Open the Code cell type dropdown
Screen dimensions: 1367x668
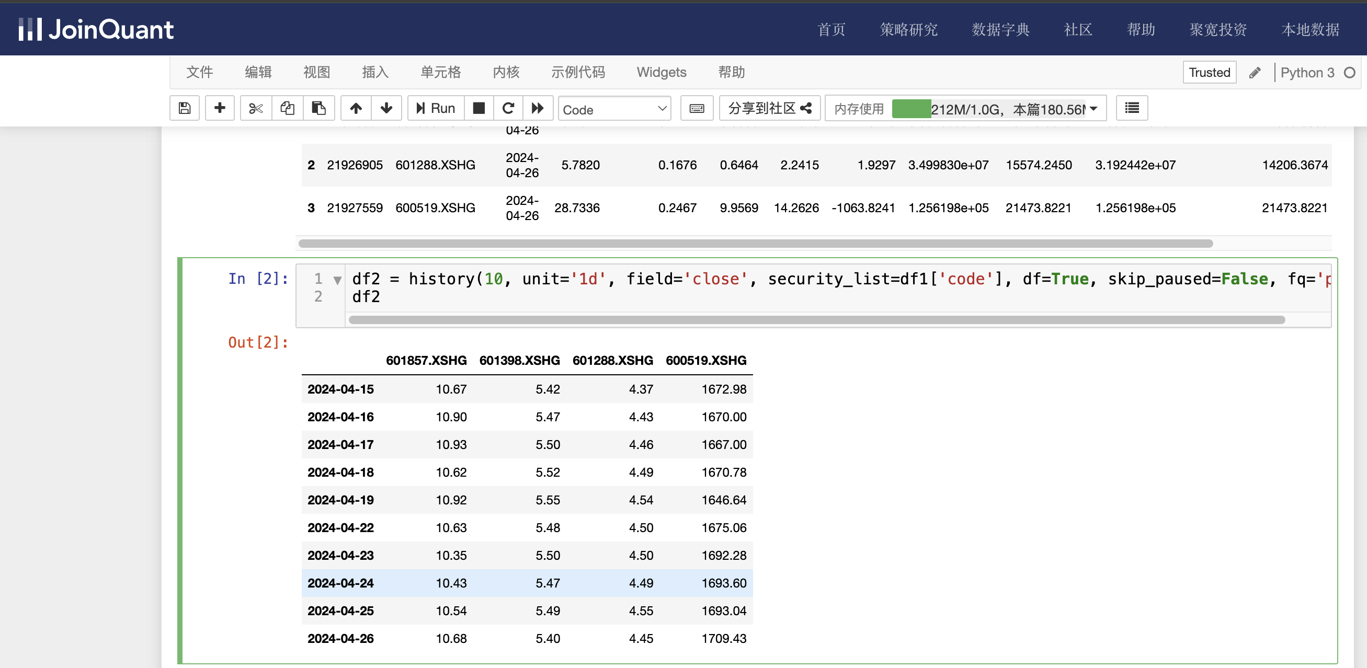tap(614, 109)
